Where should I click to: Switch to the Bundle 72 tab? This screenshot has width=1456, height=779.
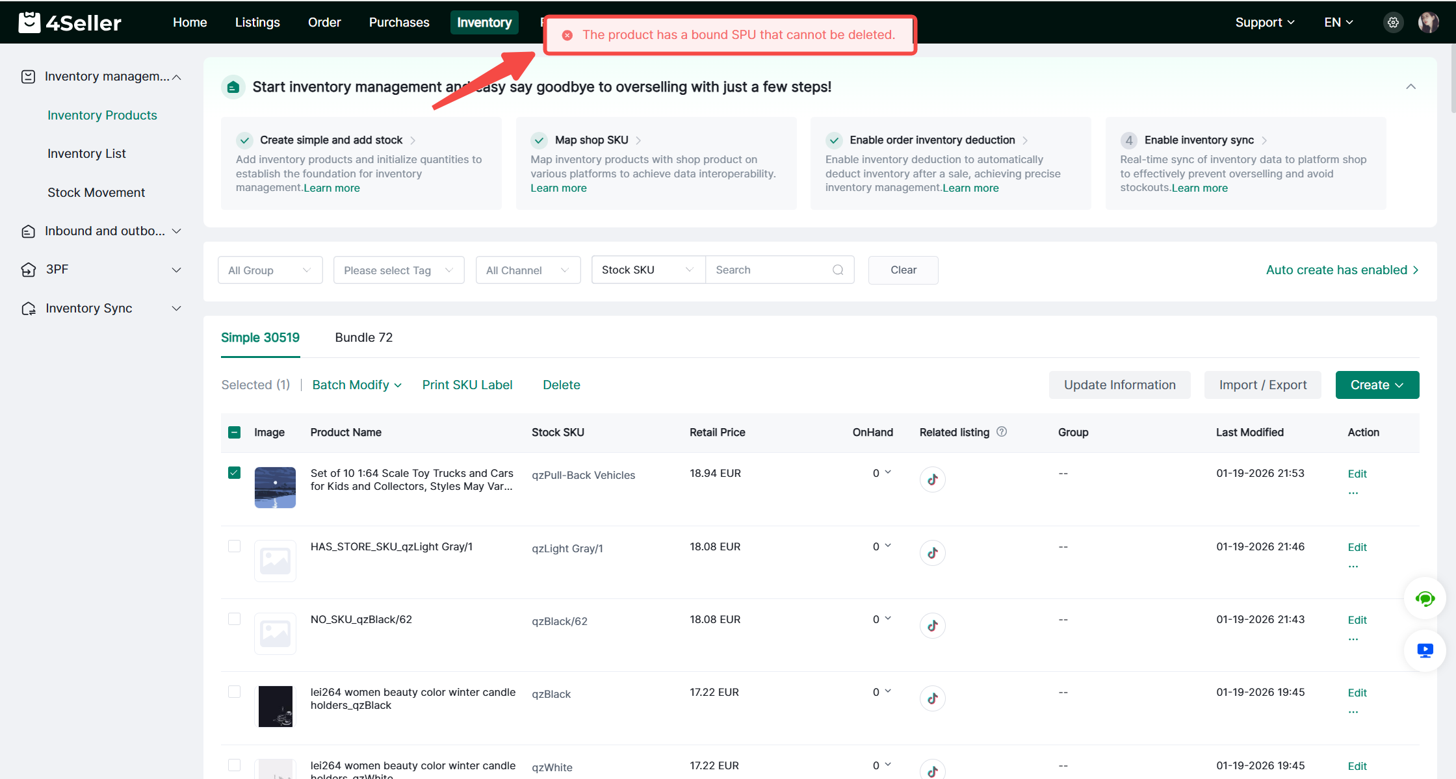pyautogui.click(x=363, y=338)
